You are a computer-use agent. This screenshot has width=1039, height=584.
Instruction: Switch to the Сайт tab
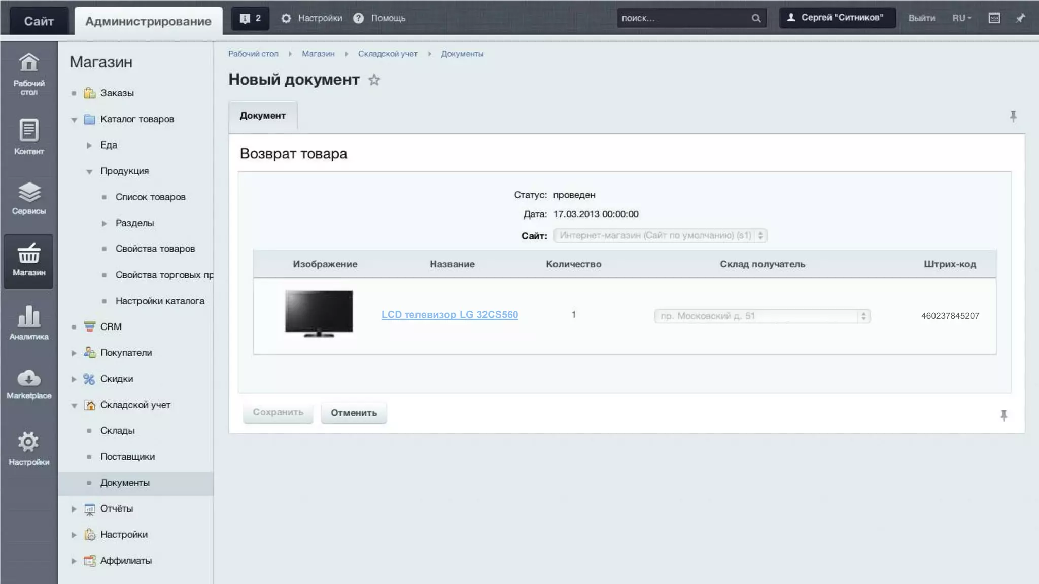[39, 21]
